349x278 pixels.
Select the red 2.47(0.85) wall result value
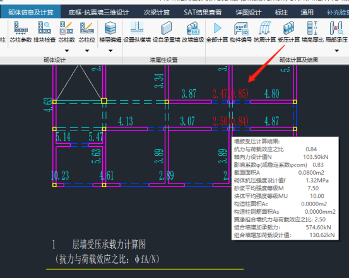[230, 93]
